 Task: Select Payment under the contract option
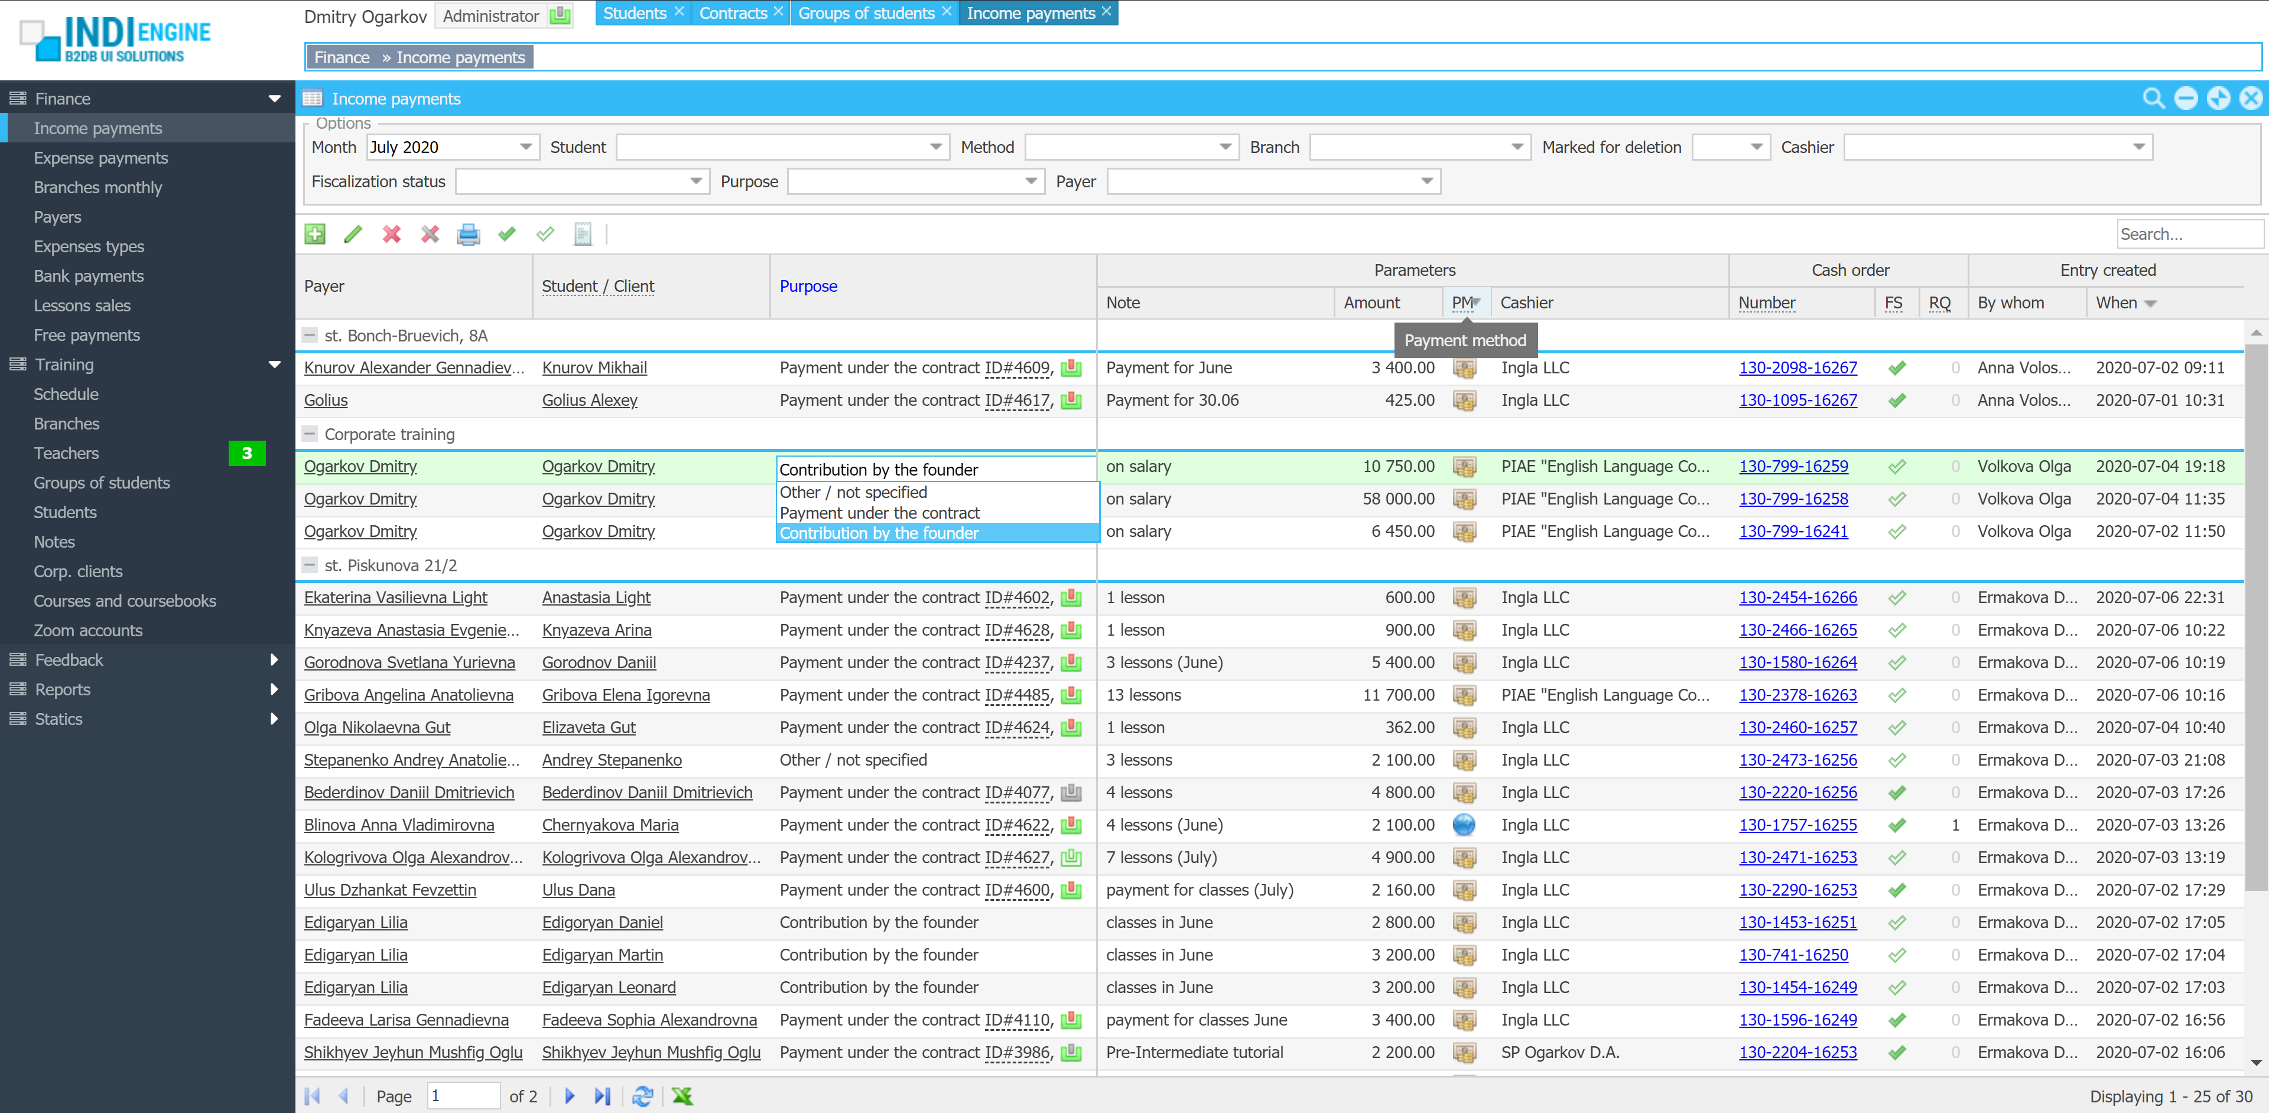click(879, 512)
